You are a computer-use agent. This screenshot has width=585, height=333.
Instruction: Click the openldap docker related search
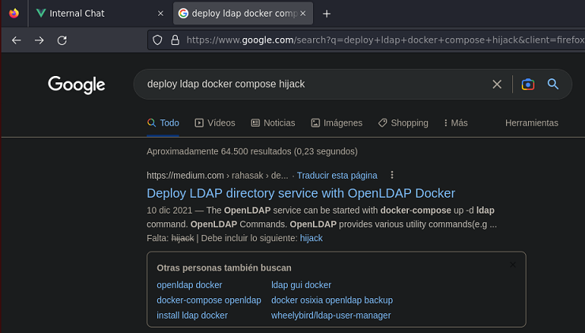189,285
